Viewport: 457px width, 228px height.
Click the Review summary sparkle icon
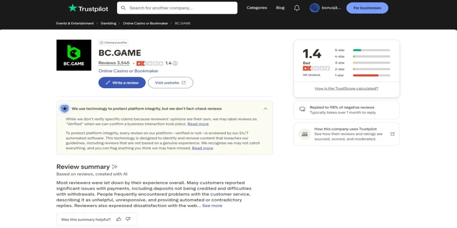115,167
